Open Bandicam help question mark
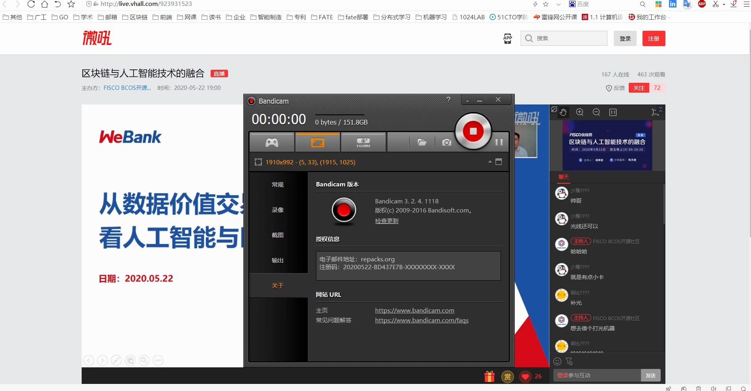Screen dimensions: 751x391 point(448,99)
